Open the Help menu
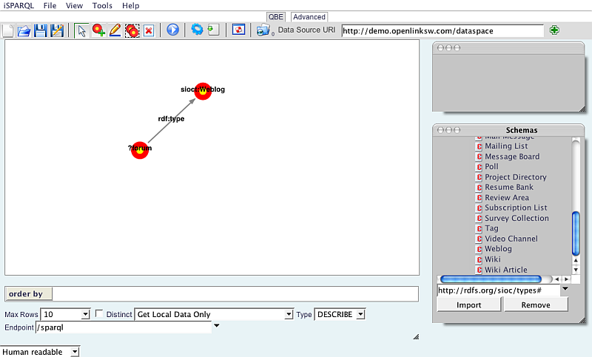 [131, 6]
